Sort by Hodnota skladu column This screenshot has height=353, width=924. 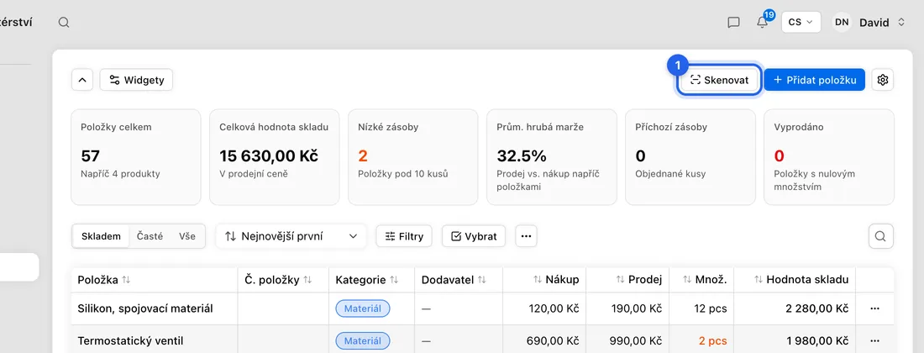point(801,280)
